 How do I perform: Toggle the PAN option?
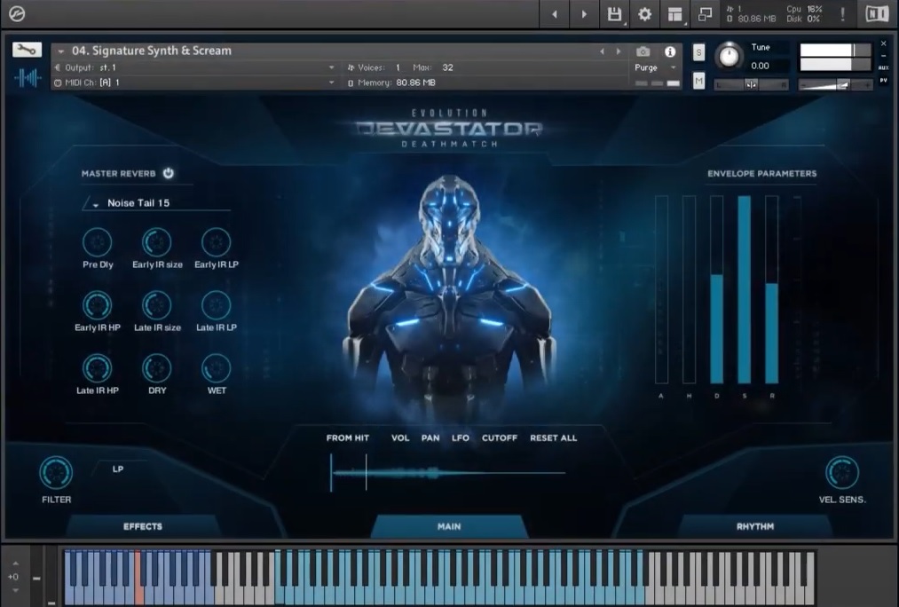pyautogui.click(x=430, y=438)
